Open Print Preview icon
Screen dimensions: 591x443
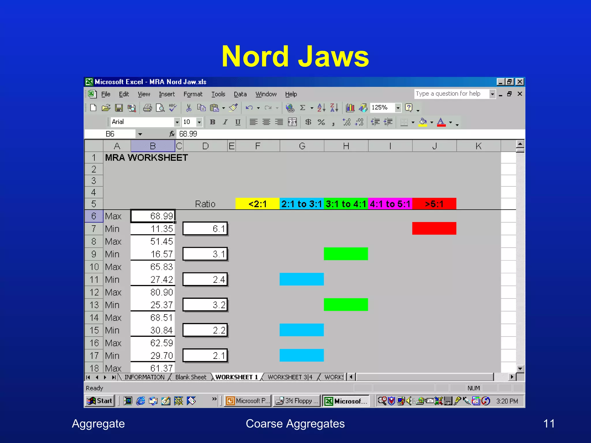click(160, 108)
